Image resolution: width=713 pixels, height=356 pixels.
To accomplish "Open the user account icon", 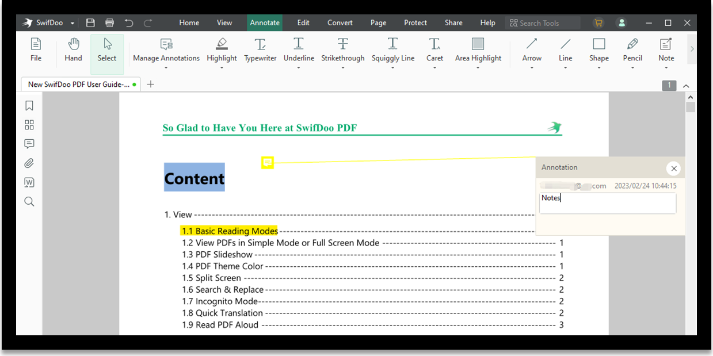I will (622, 23).
